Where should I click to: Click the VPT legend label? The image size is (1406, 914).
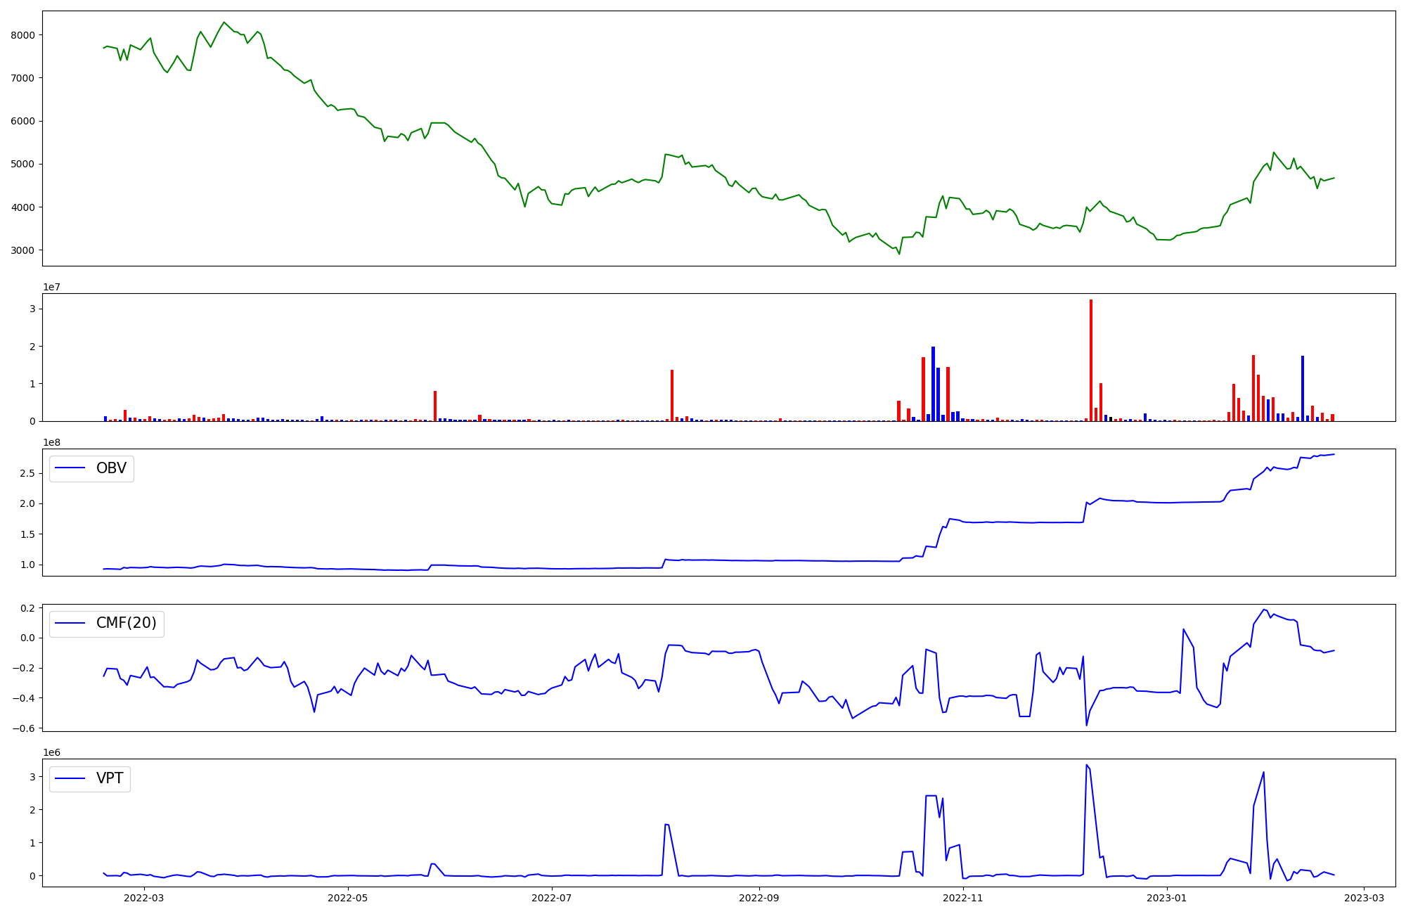point(110,778)
